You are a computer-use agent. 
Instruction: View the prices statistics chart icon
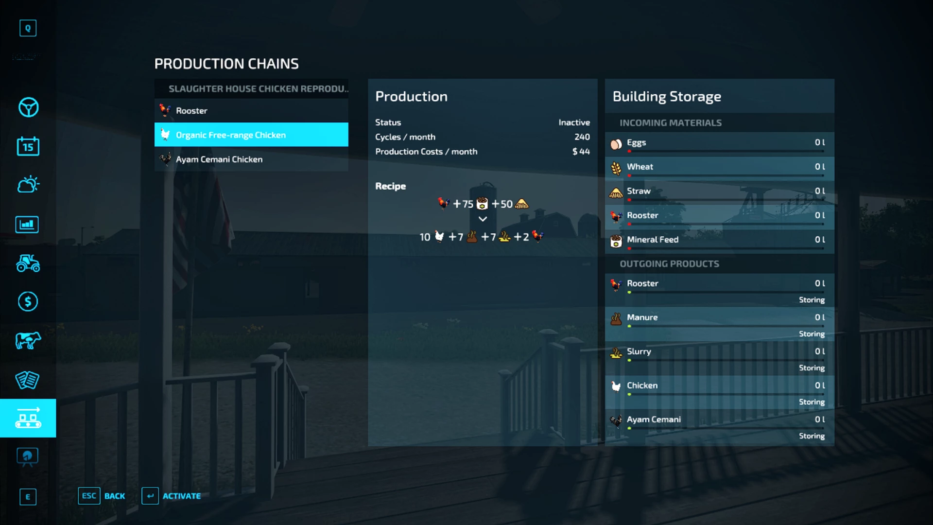coord(28,224)
